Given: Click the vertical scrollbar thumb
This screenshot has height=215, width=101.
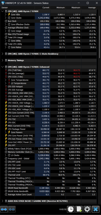Looking at the screenshot, I should 99,38.
